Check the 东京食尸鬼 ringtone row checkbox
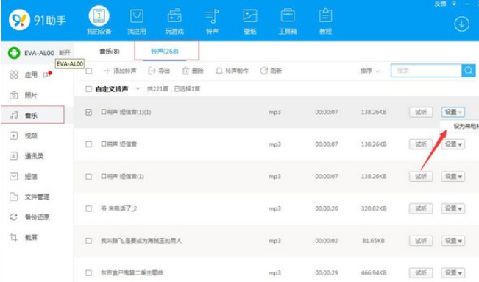Image resolution: width=479 pixels, height=282 pixels. pos(88,273)
